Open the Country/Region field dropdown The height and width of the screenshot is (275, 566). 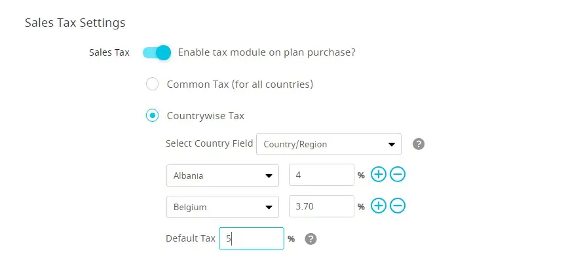click(x=328, y=144)
